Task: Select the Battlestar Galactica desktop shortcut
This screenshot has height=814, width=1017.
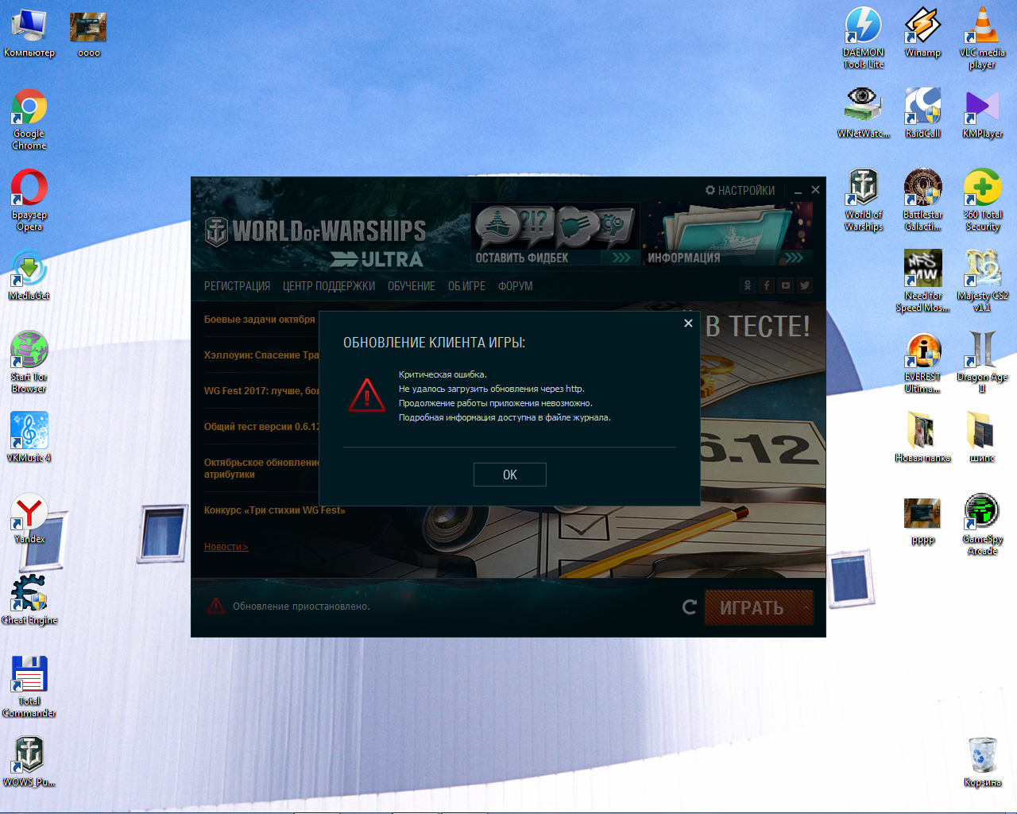Action: 922,200
